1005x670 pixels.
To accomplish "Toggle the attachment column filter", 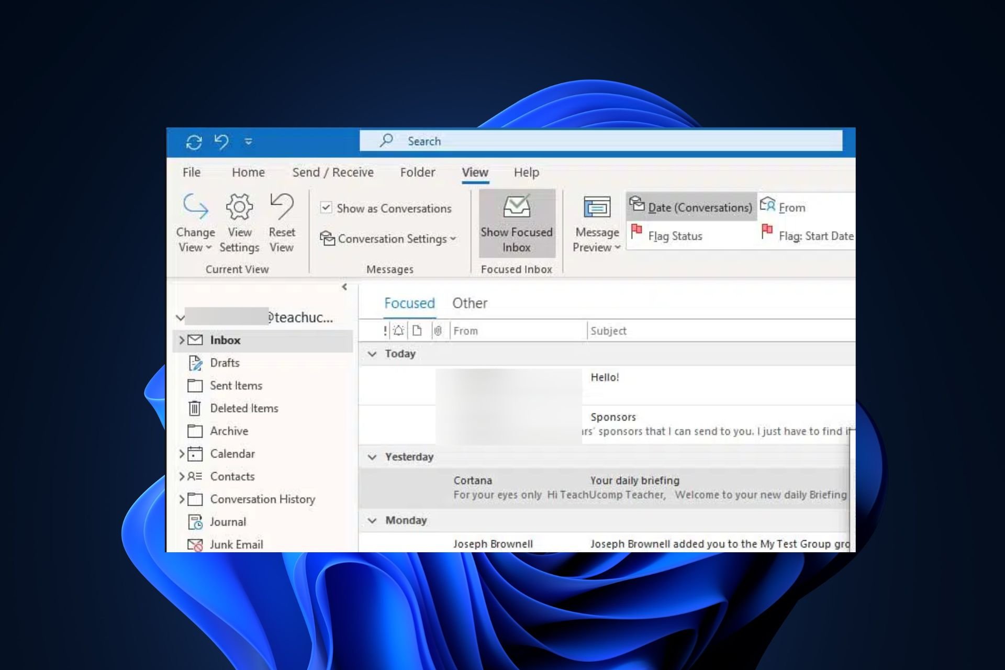I will [438, 330].
